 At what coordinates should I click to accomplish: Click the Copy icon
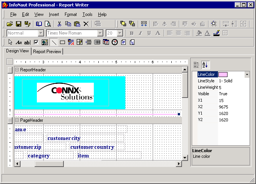tap(68, 24)
